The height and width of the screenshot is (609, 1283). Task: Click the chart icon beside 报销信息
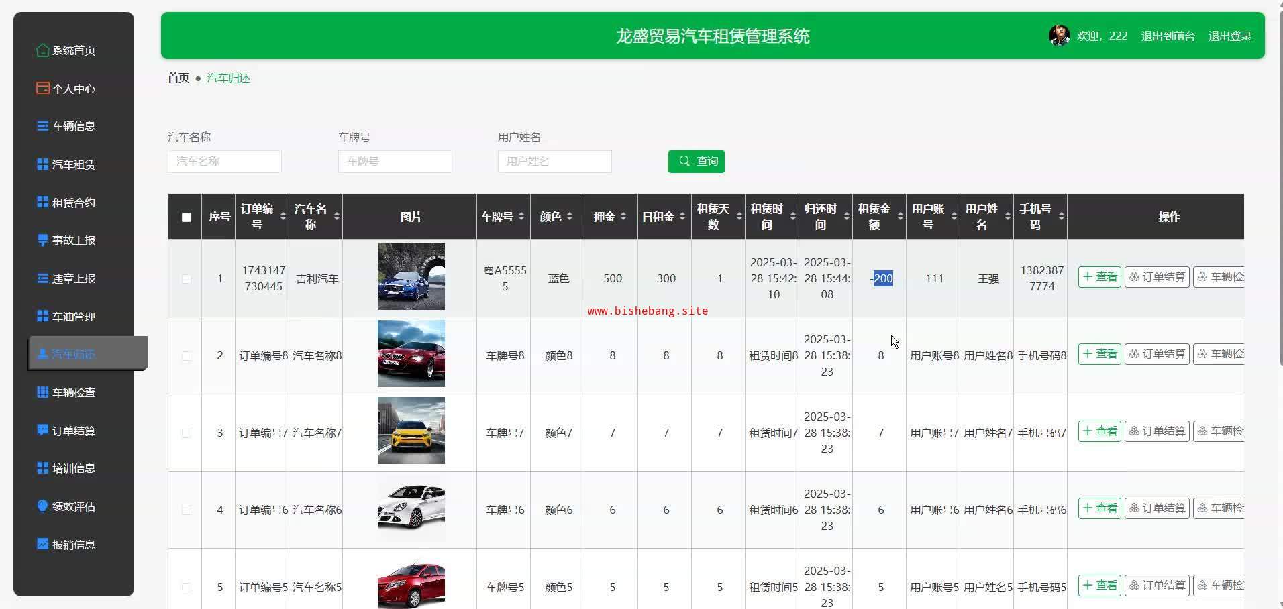(x=42, y=544)
